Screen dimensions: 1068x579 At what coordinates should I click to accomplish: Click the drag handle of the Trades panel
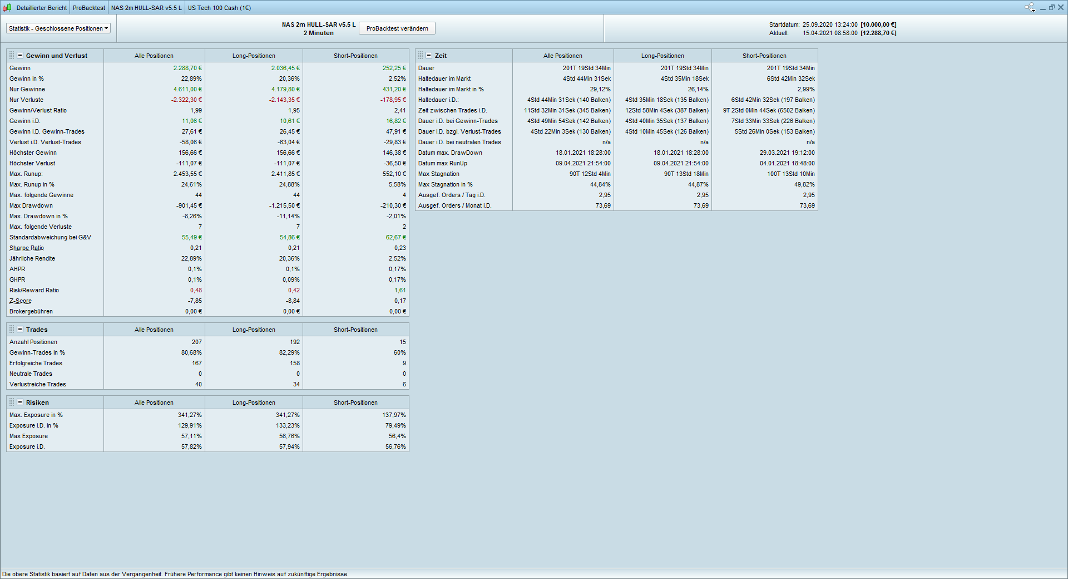coord(12,330)
